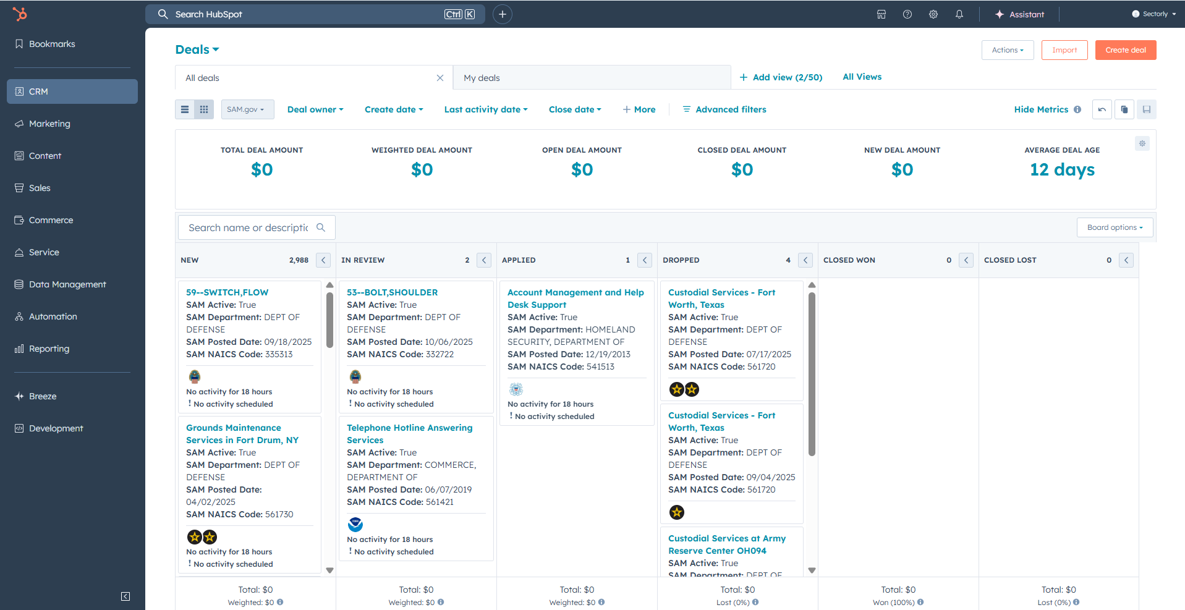
Task: Switch to list view layout
Action: click(x=185, y=109)
